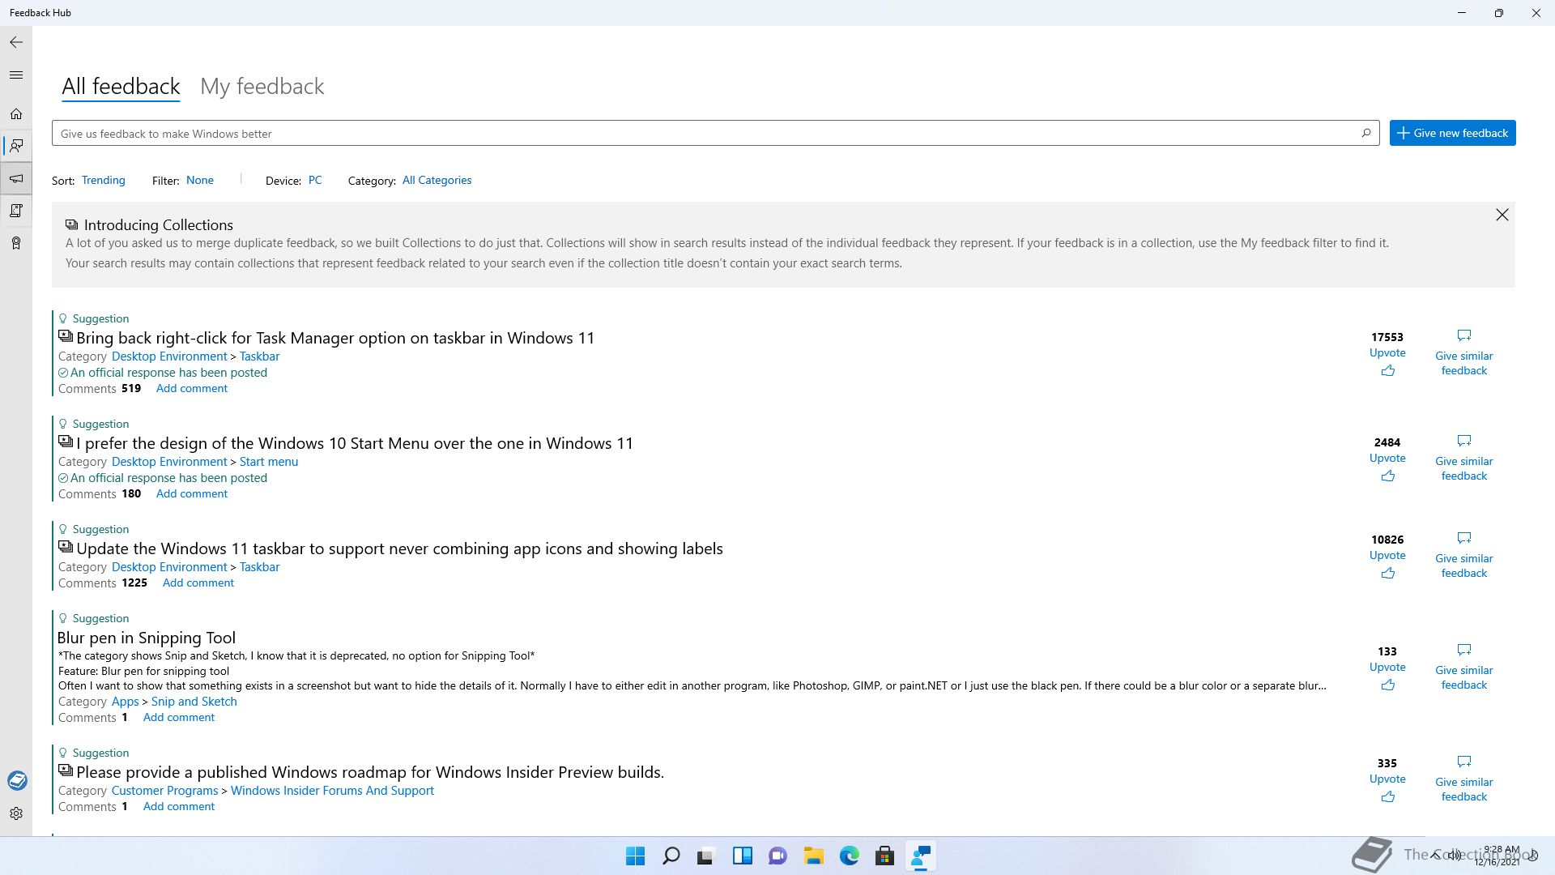Image resolution: width=1555 pixels, height=875 pixels.
Task: Open taskbar Search icon
Action: 671,856
